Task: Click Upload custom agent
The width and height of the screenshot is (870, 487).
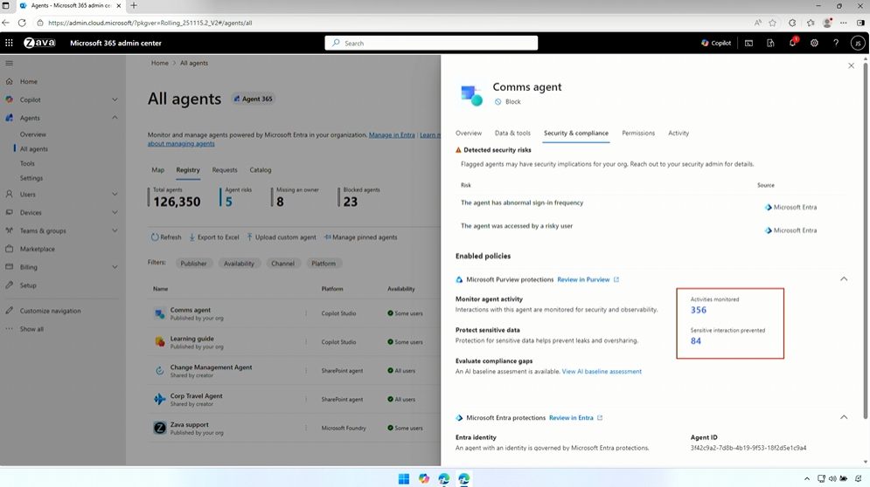Action: coord(282,237)
